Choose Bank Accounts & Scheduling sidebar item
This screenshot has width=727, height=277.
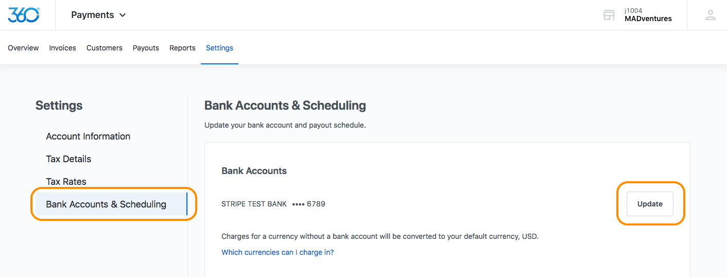[106, 204]
